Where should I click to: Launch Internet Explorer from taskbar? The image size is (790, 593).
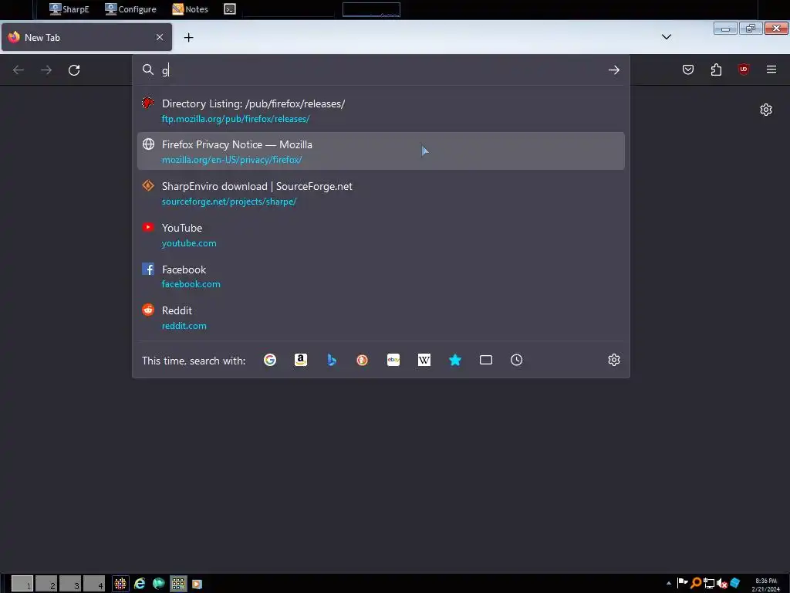tap(140, 584)
